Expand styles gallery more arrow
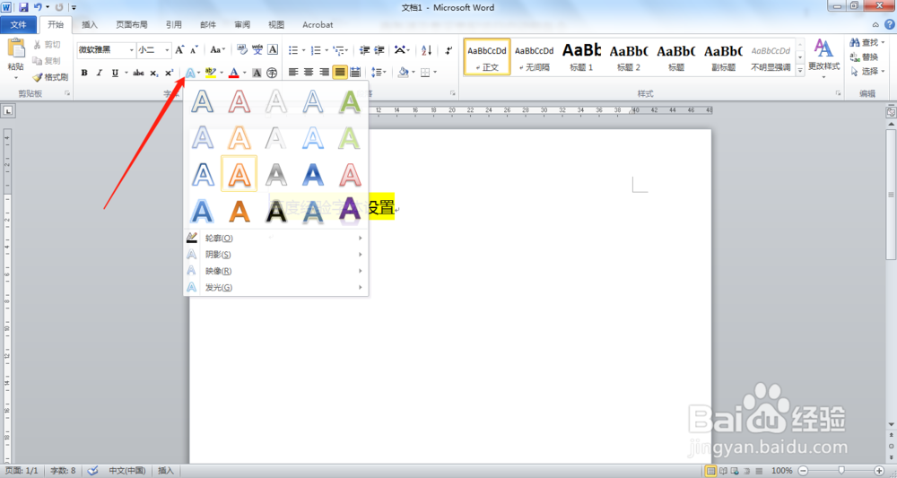897x478 pixels. pos(800,70)
